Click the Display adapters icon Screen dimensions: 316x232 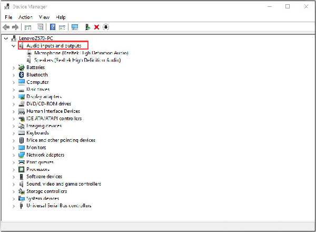(x=22, y=96)
